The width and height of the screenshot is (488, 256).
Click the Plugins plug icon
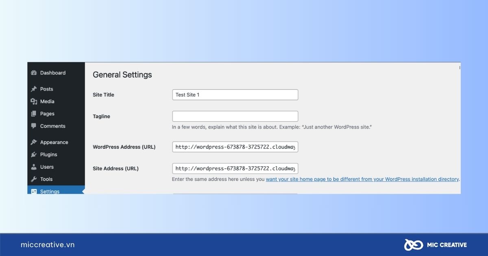click(x=34, y=154)
